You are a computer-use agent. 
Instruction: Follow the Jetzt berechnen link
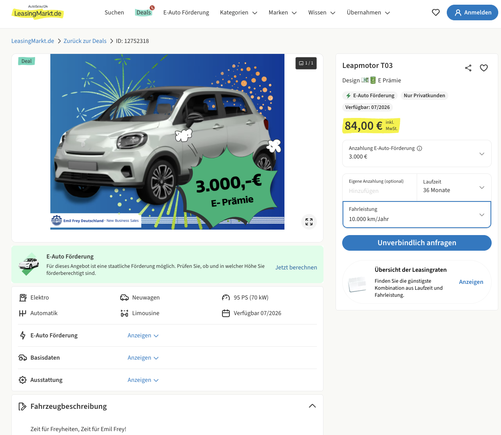click(x=296, y=267)
